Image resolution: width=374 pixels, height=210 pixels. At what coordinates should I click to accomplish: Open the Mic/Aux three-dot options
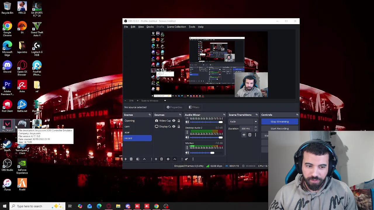point(187,148)
